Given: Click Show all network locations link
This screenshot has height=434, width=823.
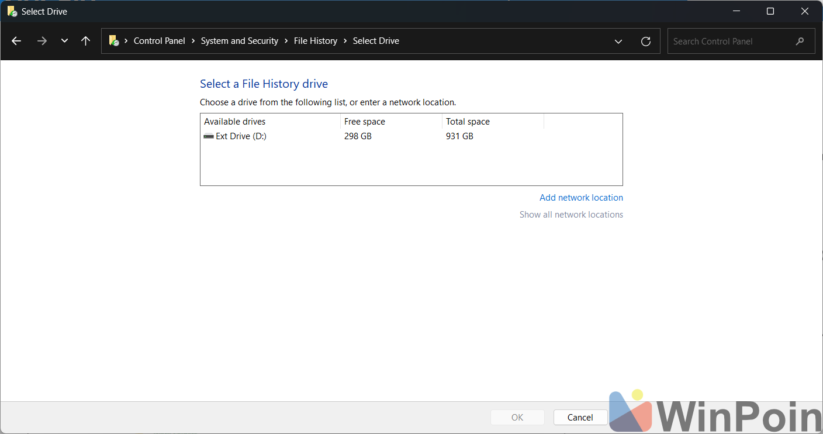Looking at the screenshot, I should (571, 215).
